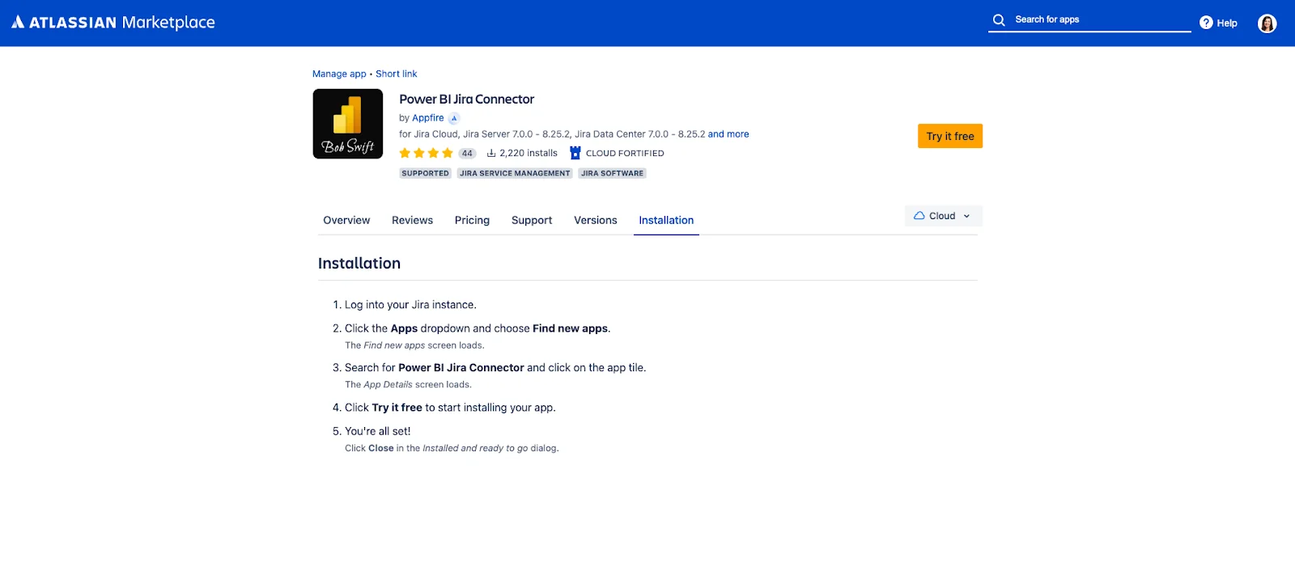Screen dimensions: 1295x571
Task: Open the Overview tab
Action: coord(346,220)
